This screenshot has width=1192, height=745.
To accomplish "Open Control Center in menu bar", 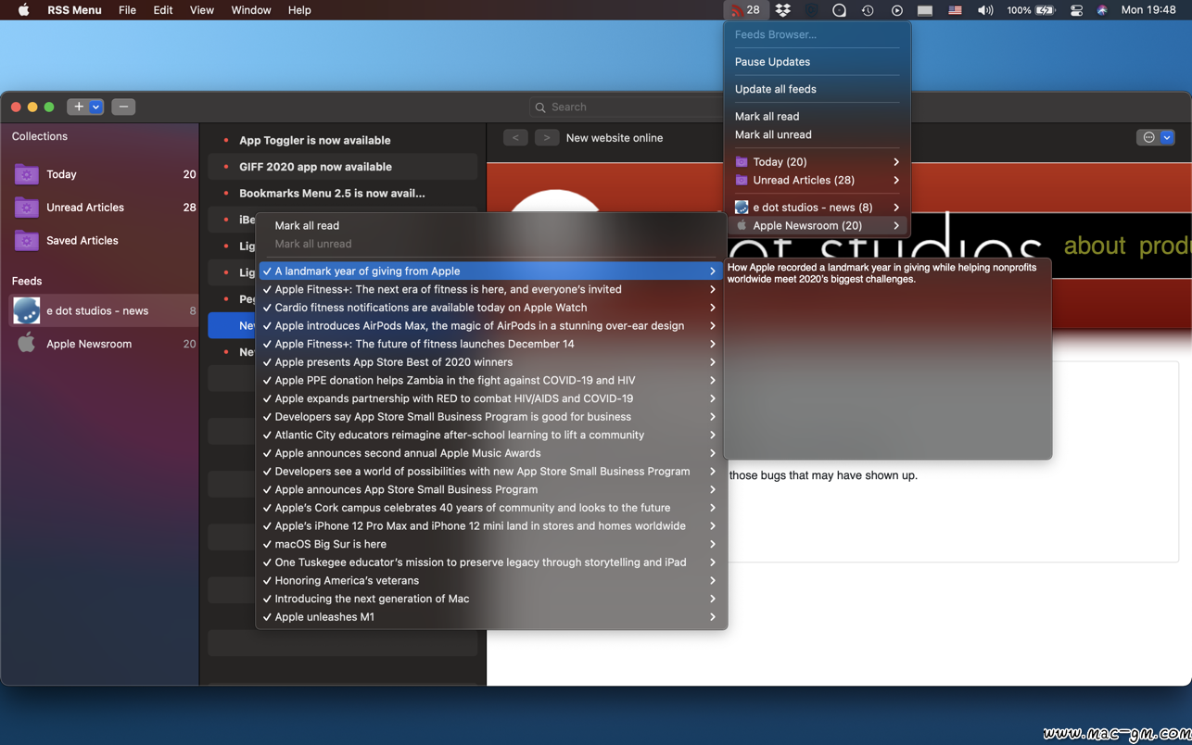I will pyautogui.click(x=1076, y=10).
